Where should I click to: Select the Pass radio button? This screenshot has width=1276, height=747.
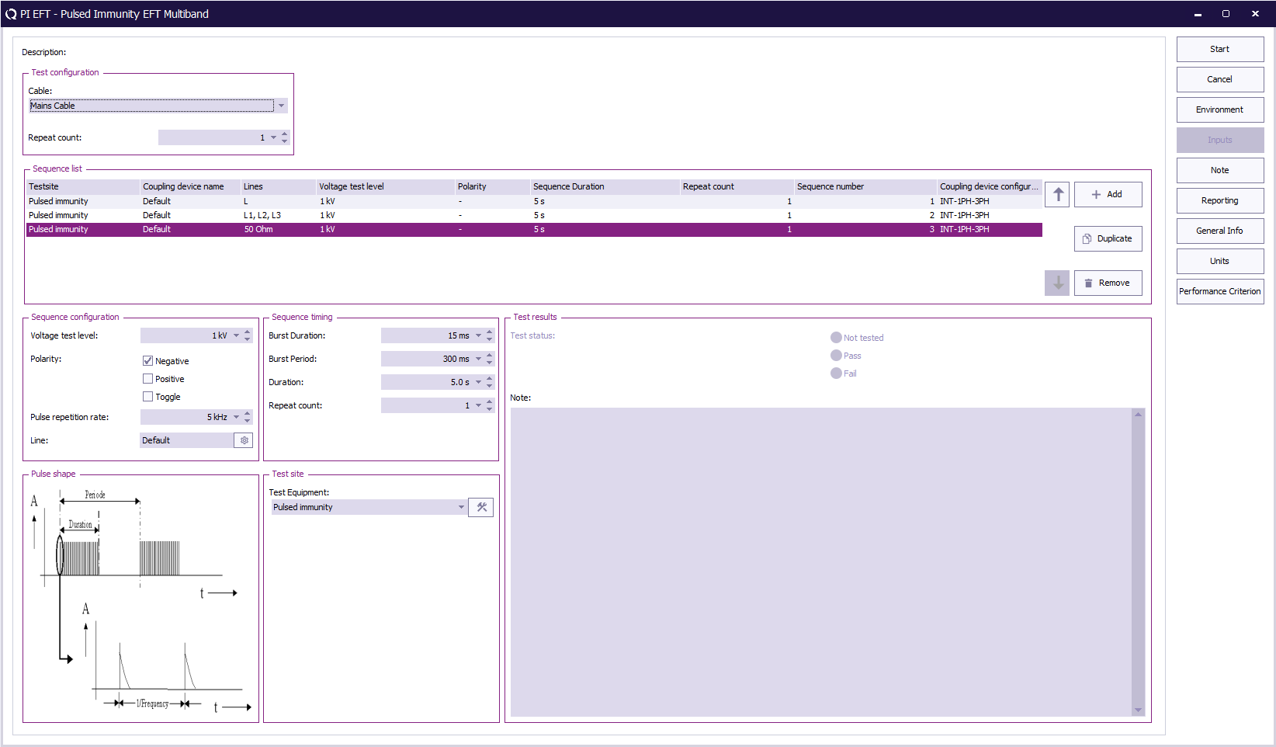836,356
